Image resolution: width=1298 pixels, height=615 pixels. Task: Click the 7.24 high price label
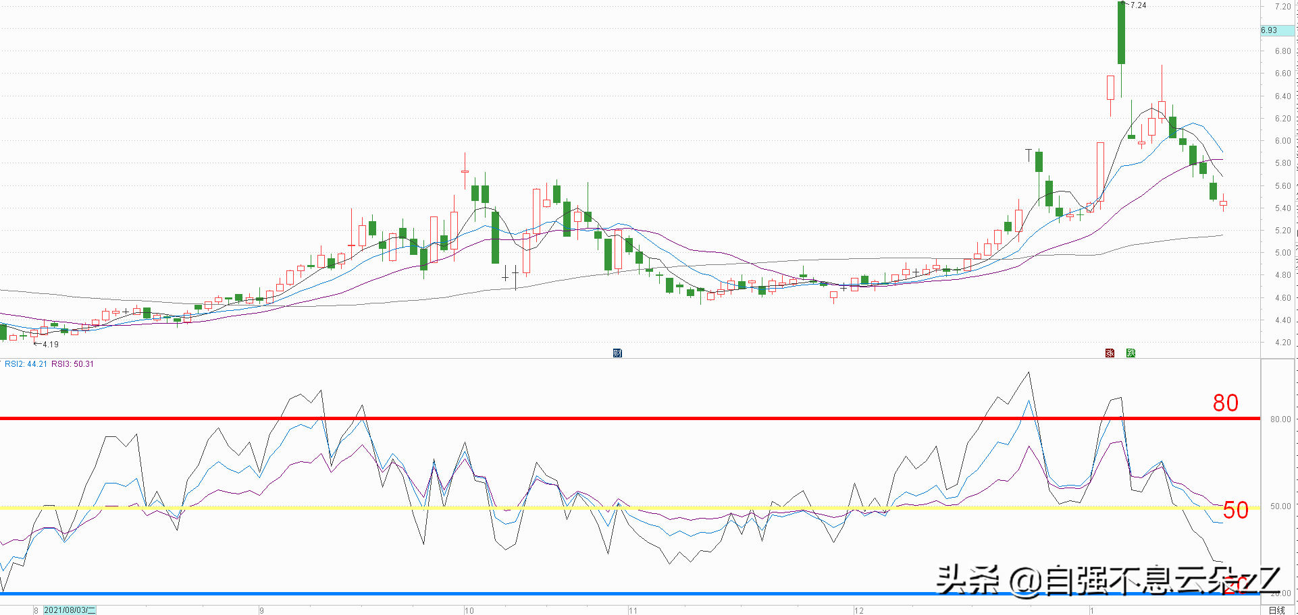point(1138,5)
